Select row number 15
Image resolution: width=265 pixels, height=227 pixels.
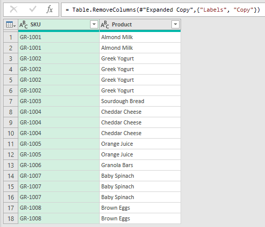pyautogui.click(x=11, y=186)
